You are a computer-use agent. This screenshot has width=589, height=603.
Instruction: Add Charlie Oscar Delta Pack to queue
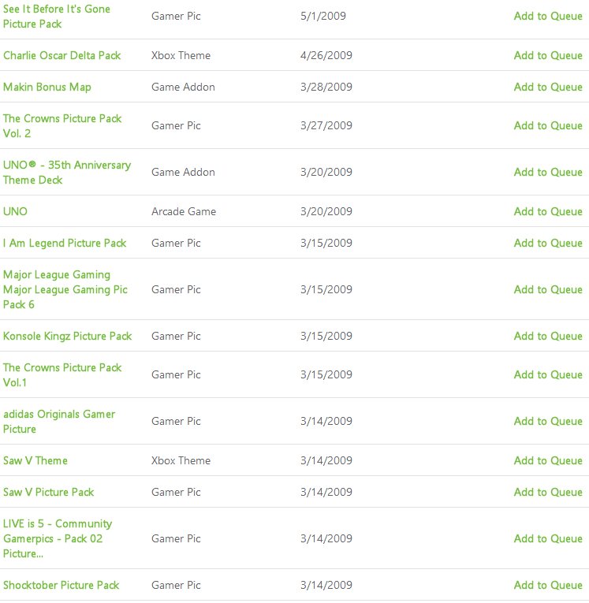[x=548, y=55]
